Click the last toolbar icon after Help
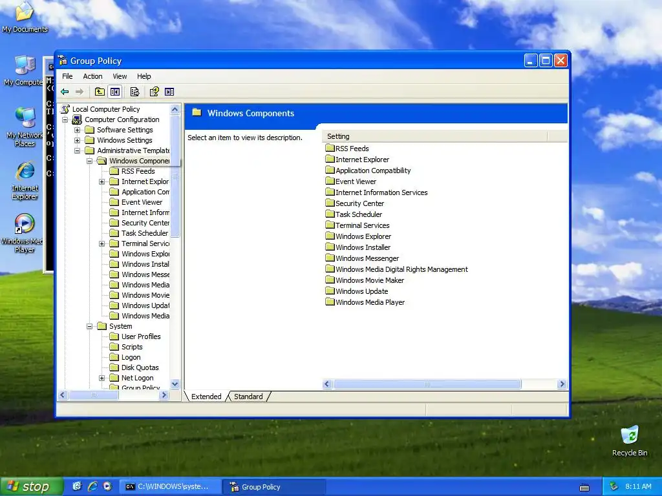The width and height of the screenshot is (662, 496). [169, 92]
